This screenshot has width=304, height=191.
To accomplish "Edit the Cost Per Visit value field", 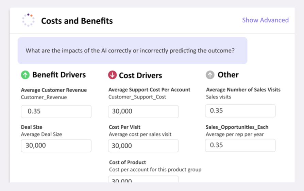I will coord(143,146).
